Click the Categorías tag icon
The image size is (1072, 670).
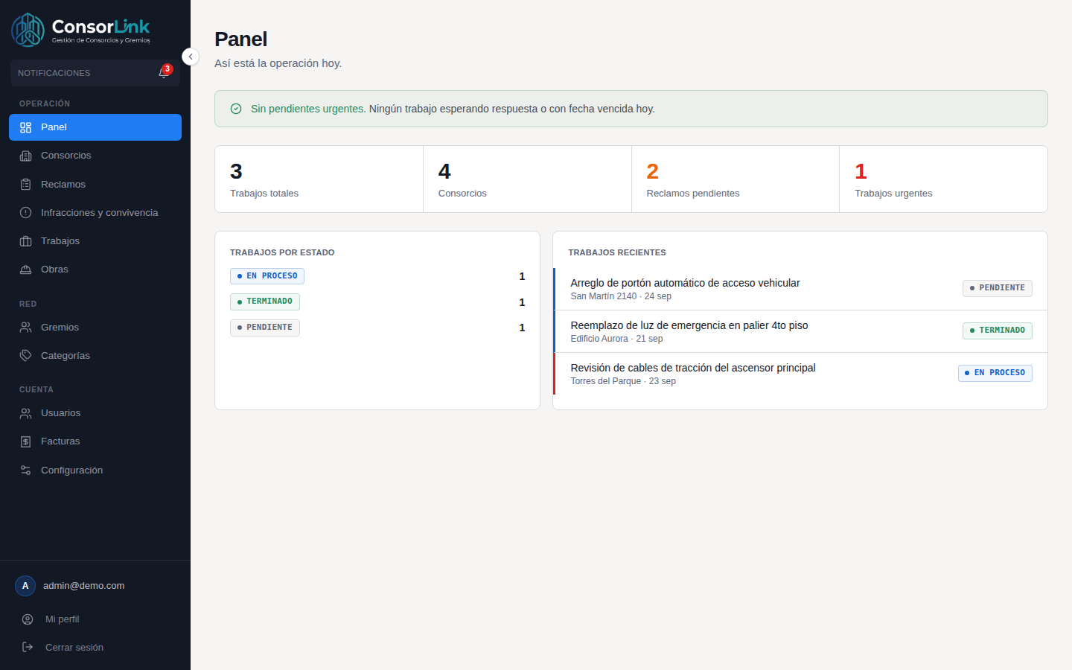coord(26,356)
